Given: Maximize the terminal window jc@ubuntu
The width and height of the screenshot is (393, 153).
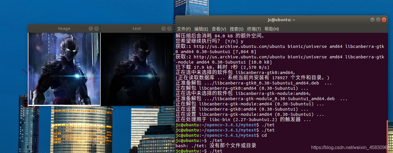Looking at the screenshot, I should (378, 20).
